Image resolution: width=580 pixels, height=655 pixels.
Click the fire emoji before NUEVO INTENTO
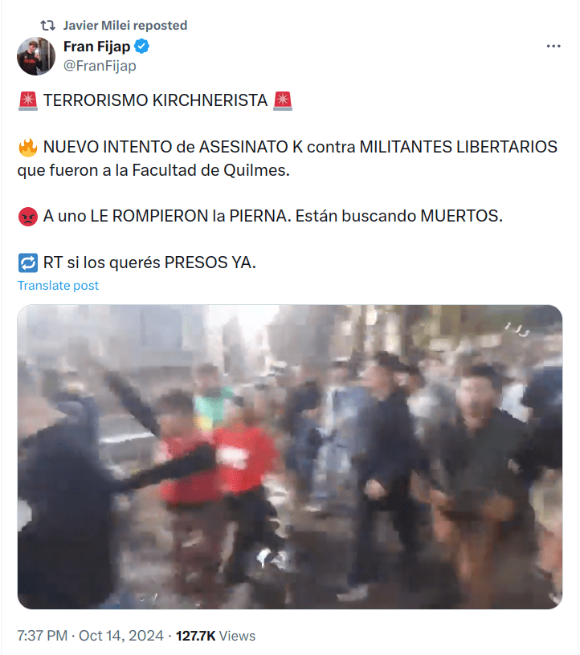[x=28, y=148]
